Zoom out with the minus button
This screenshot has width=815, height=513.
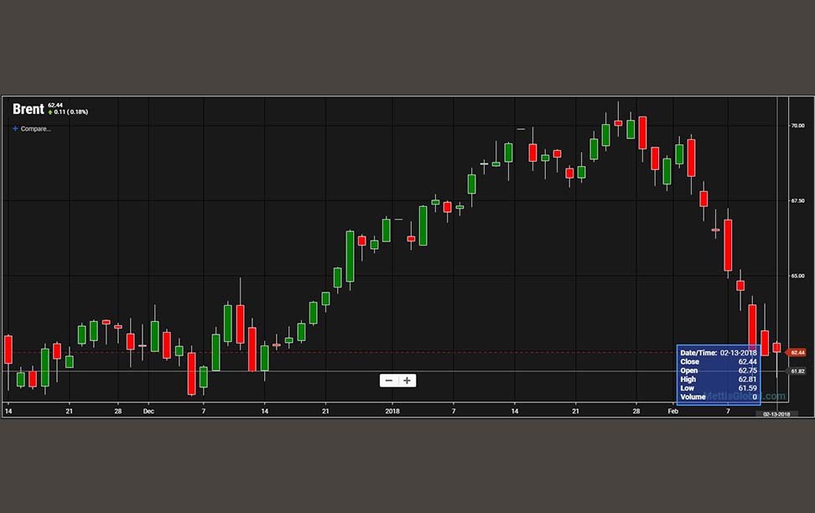(x=389, y=381)
